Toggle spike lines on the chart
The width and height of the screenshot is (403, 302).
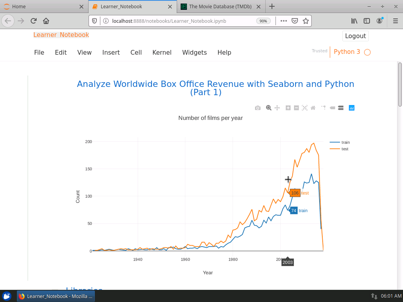coord(324,108)
